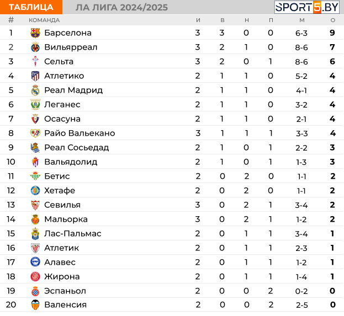344x316 pixels.
Task: Click the Лас-Пальмас team name
Action: 73,234
